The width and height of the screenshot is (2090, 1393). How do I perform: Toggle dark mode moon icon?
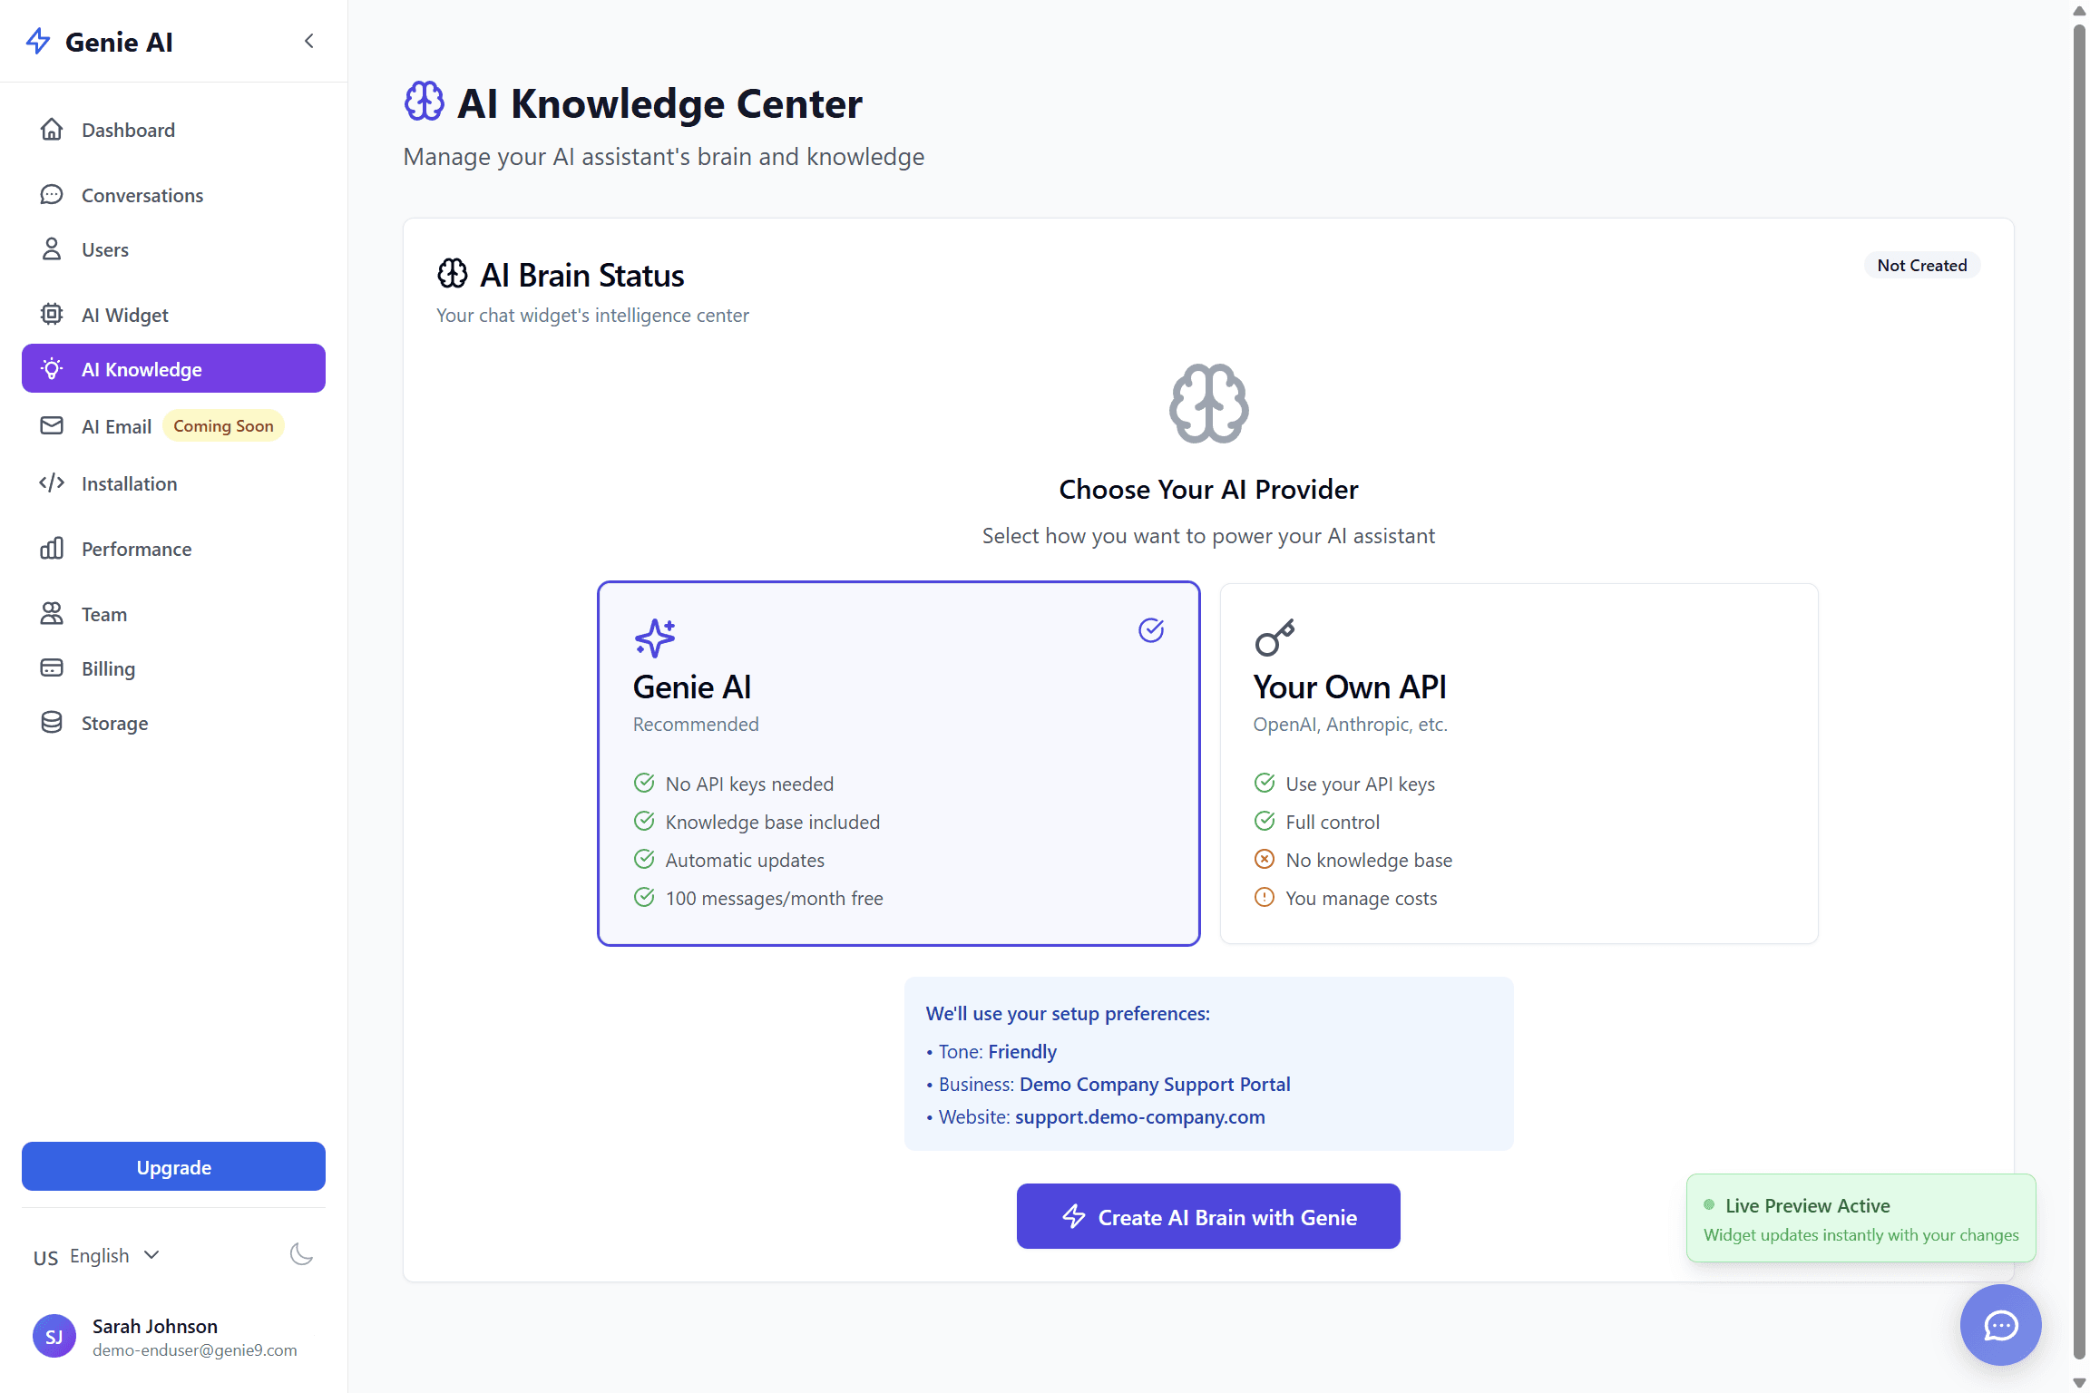click(301, 1254)
